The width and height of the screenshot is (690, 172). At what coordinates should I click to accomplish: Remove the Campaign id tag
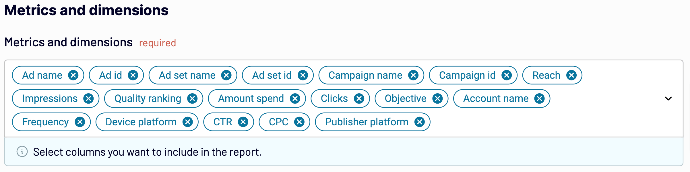tap(507, 75)
